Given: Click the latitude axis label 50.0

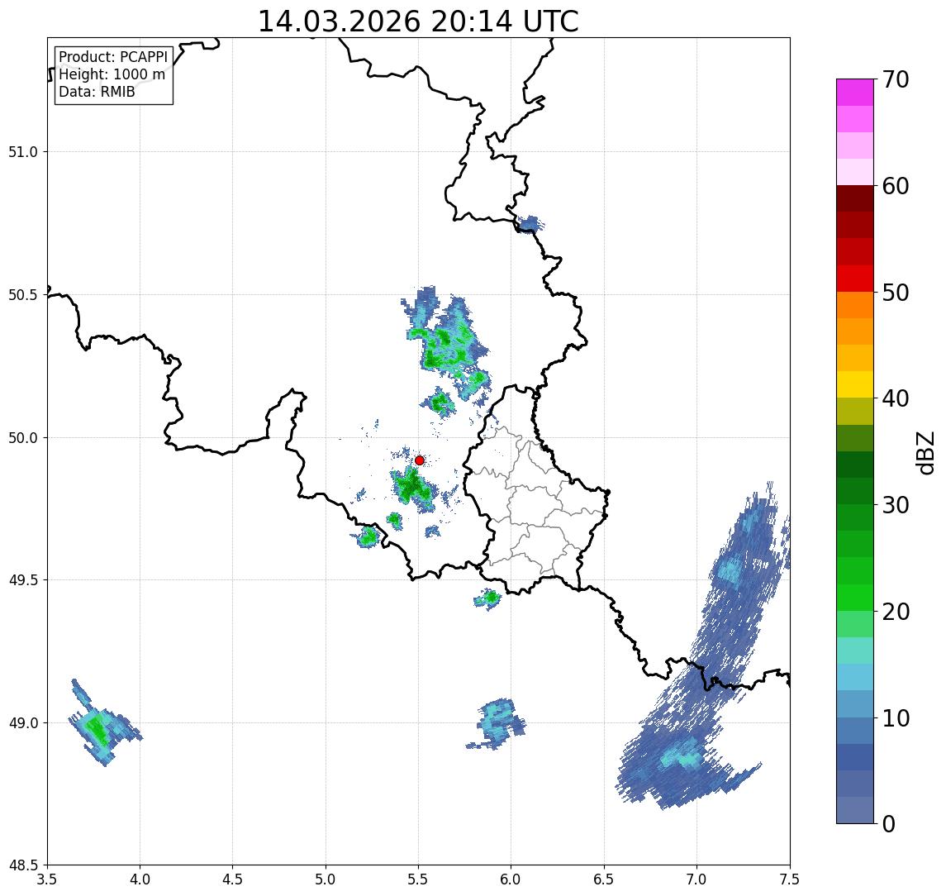Looking at the screenshot, I should 23,438.
